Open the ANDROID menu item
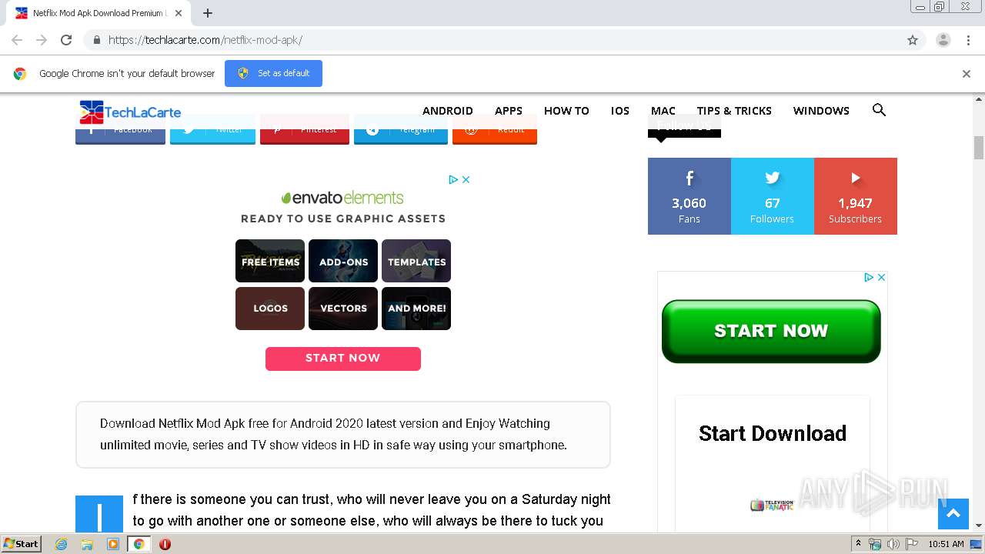Image resolution: width=985 pixels, height=554 pixels. pos(448,111)
